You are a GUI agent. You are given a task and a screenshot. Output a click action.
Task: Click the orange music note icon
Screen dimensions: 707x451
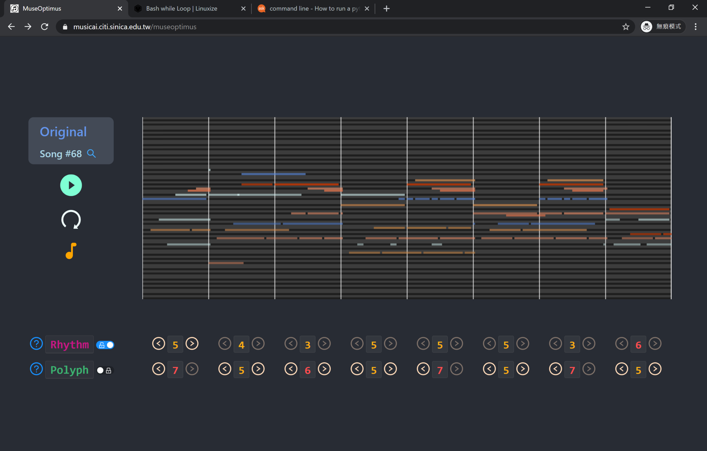coord(71,251)
